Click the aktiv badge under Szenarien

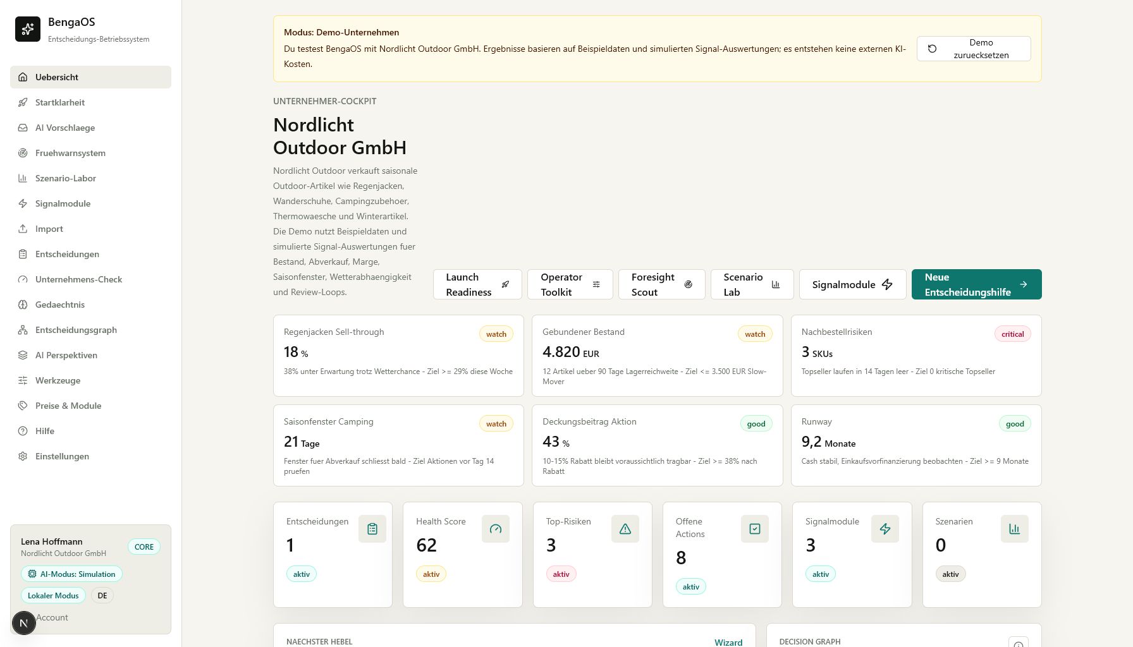click(x=951, y=574)
